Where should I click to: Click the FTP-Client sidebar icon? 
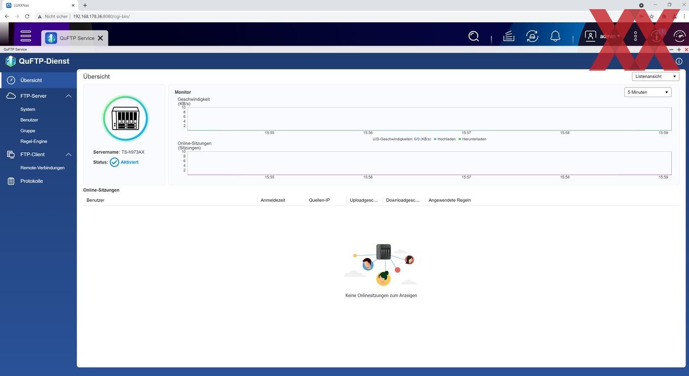pos(11,154)
